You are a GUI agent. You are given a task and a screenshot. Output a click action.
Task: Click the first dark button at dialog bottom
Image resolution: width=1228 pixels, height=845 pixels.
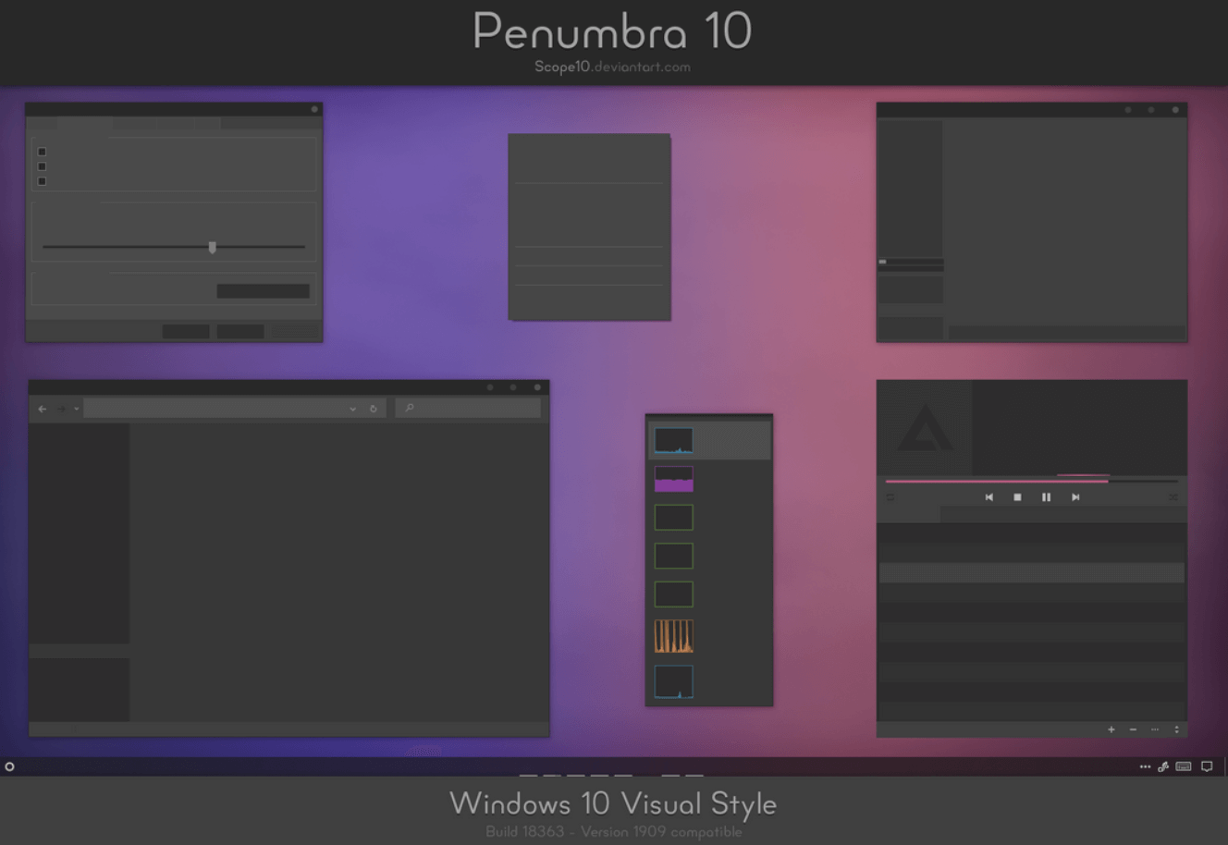(186, 331)
